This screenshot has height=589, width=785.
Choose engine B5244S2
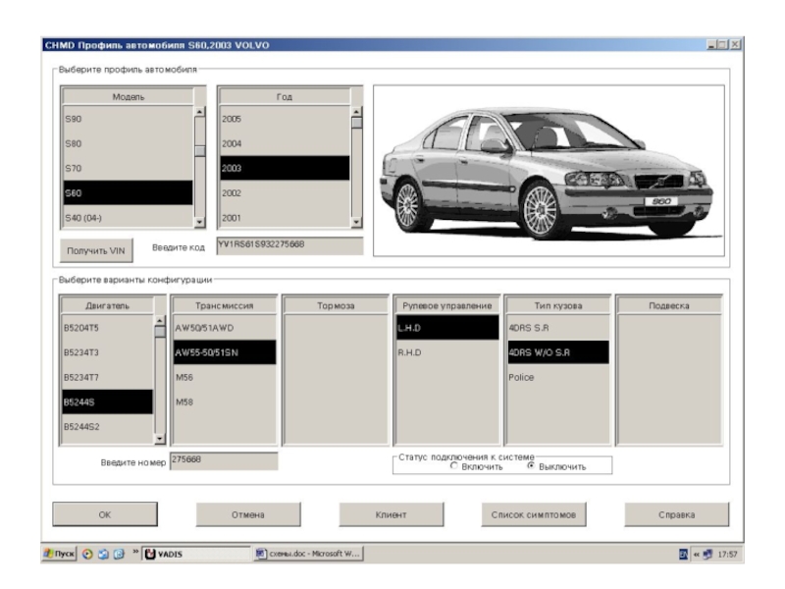[108, 427]
